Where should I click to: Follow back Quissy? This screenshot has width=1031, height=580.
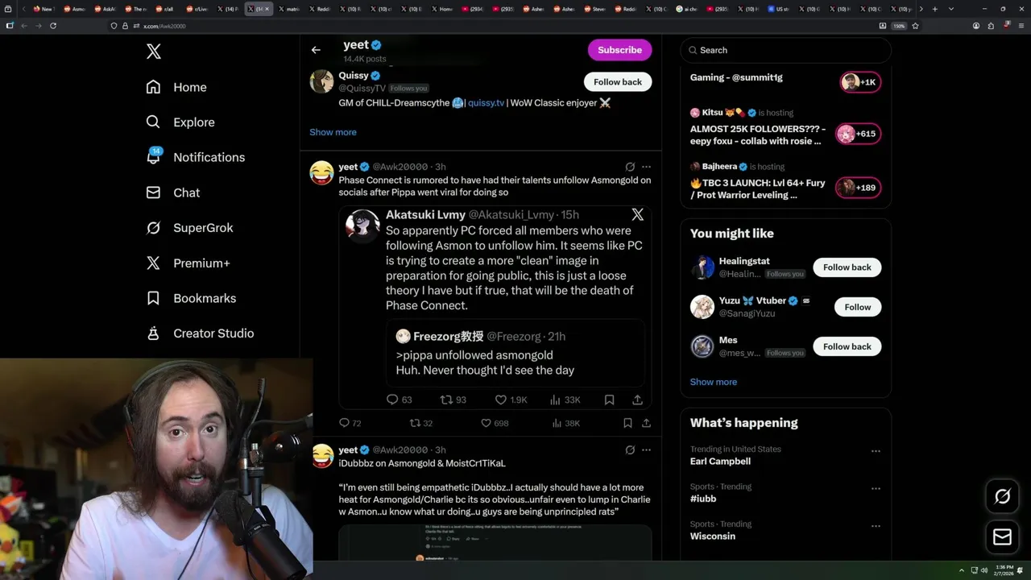(x=618, y=82)
